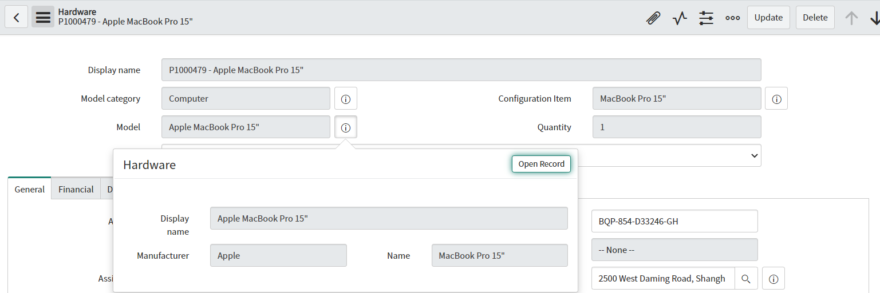Show Model category info icon preview

(346, 99)
